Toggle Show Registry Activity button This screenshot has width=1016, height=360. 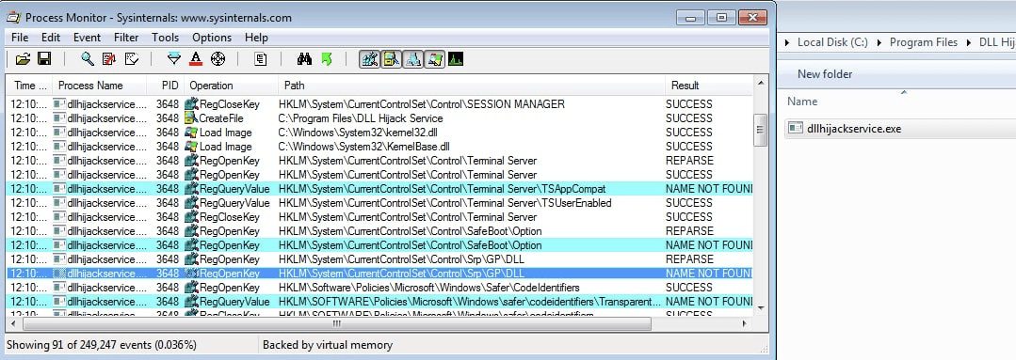370,59
